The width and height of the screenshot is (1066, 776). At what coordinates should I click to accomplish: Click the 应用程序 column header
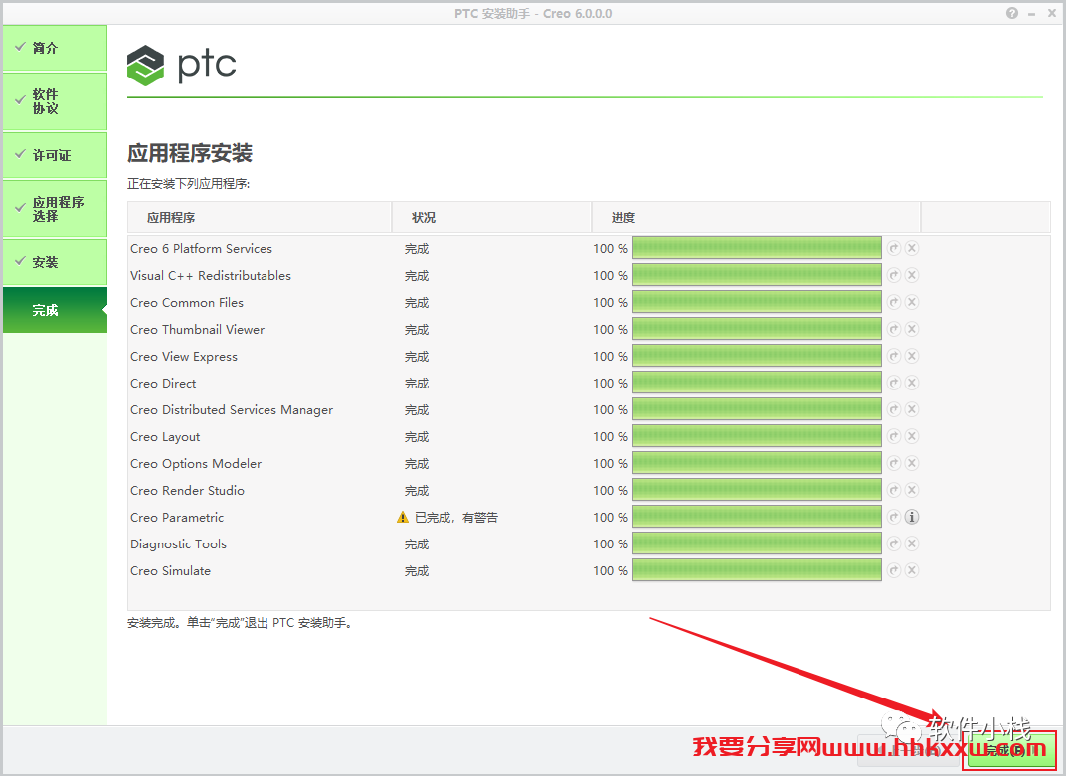point(260,217)
